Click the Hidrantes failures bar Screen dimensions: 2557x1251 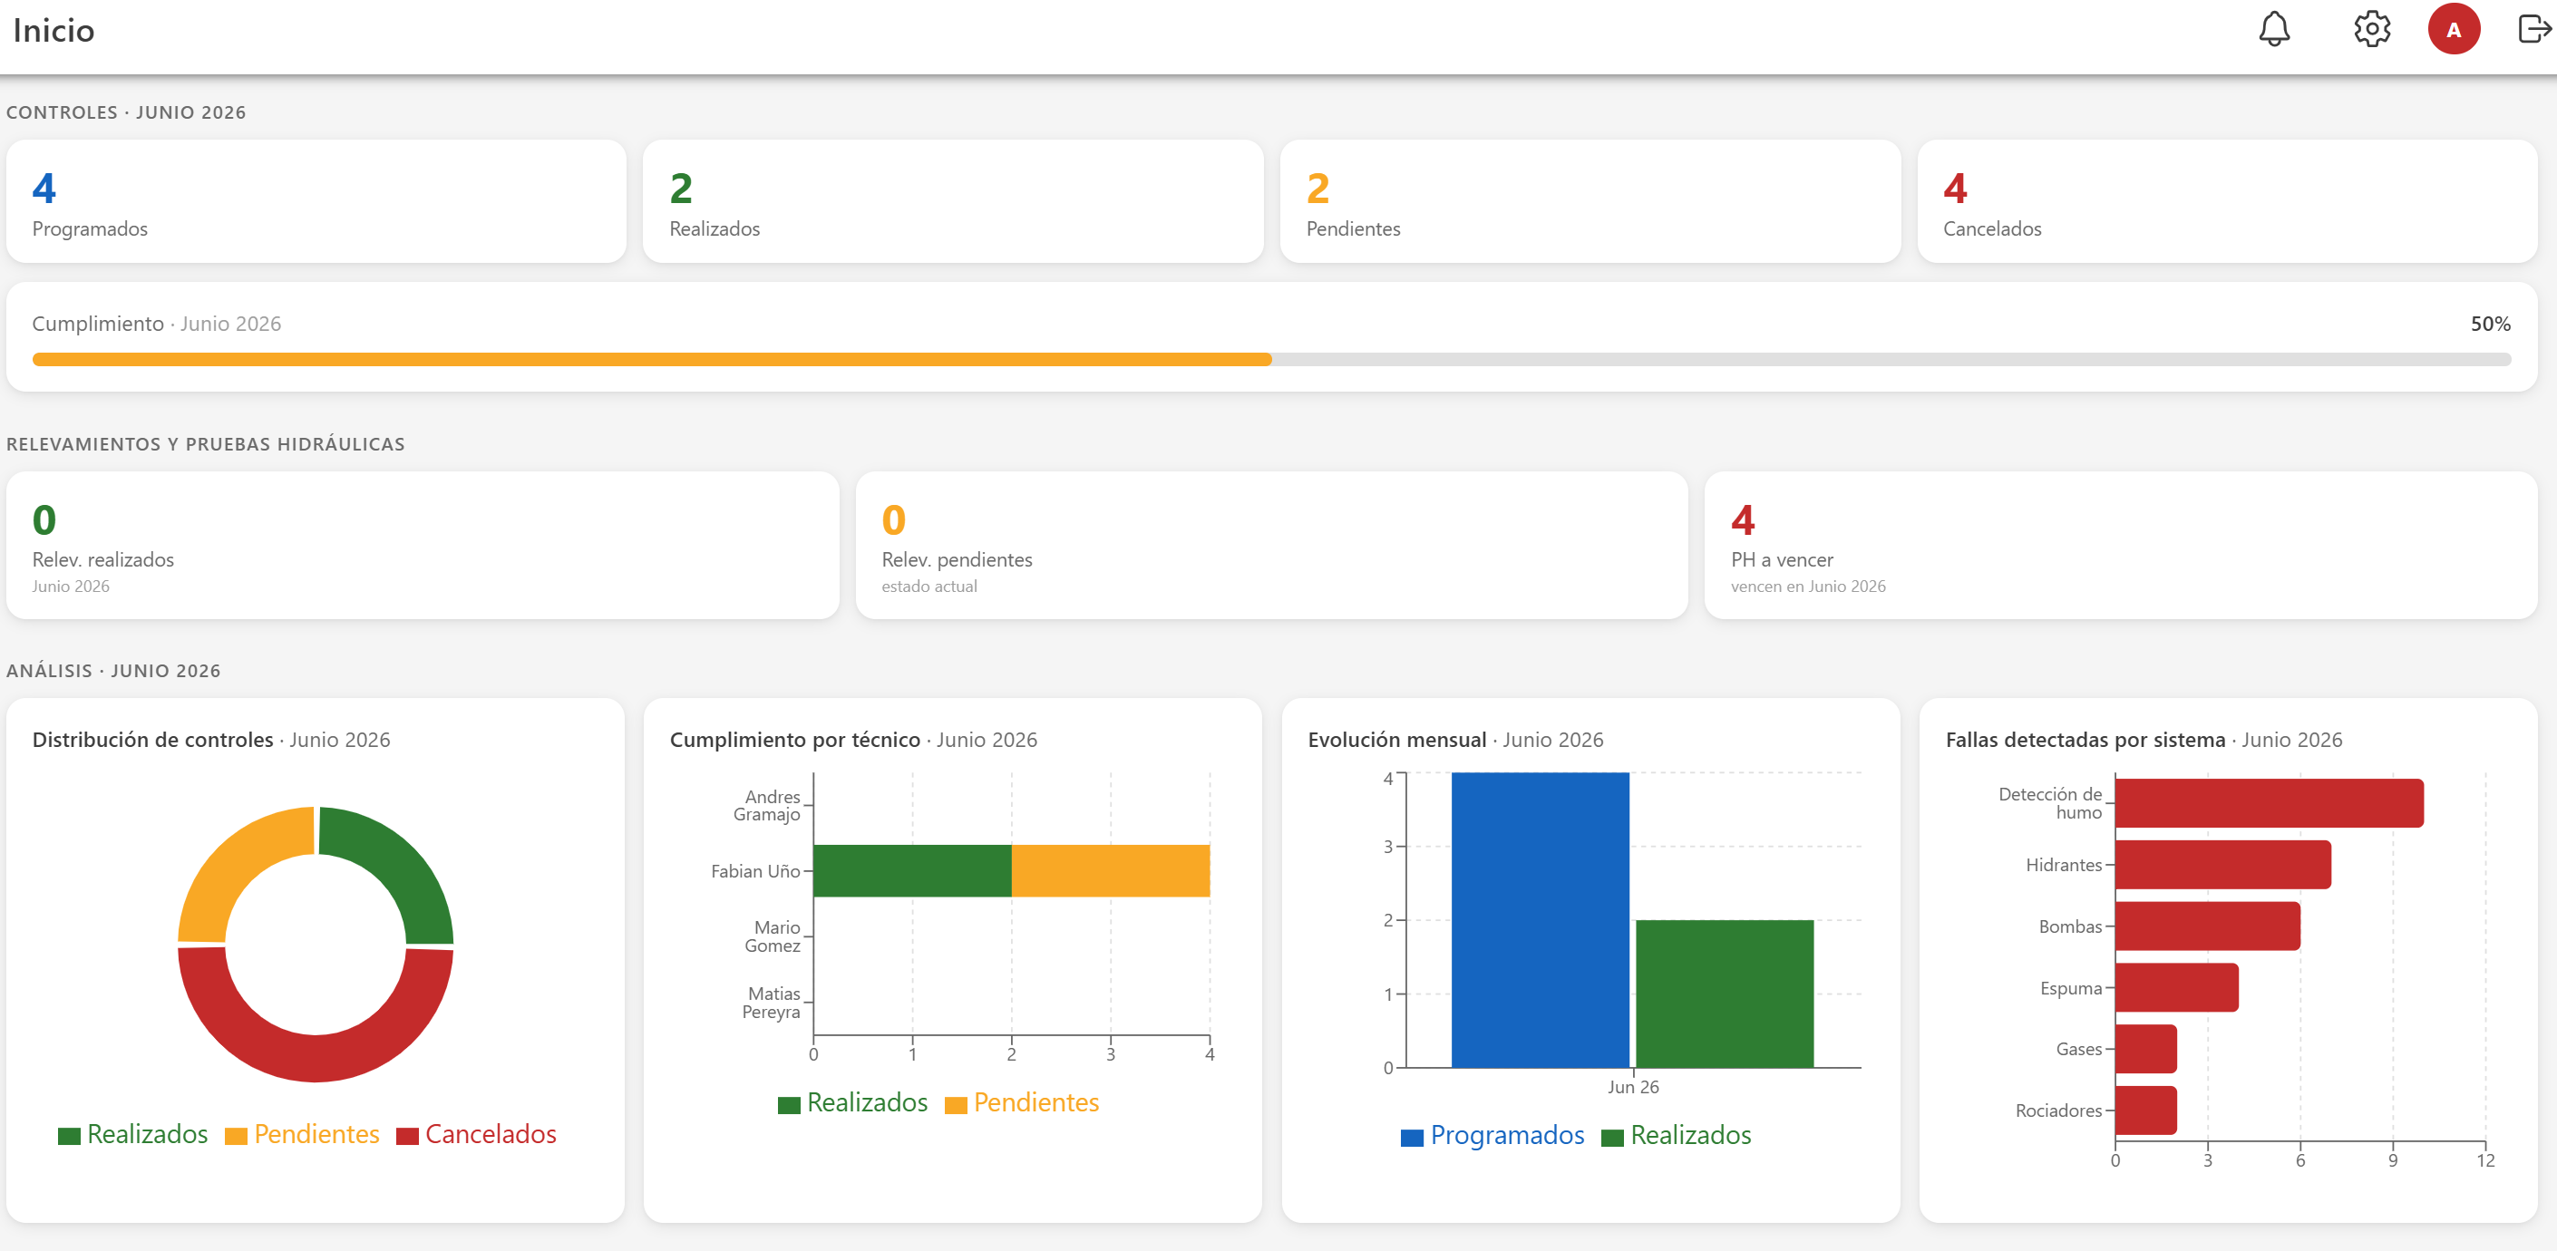(2222, 864)
